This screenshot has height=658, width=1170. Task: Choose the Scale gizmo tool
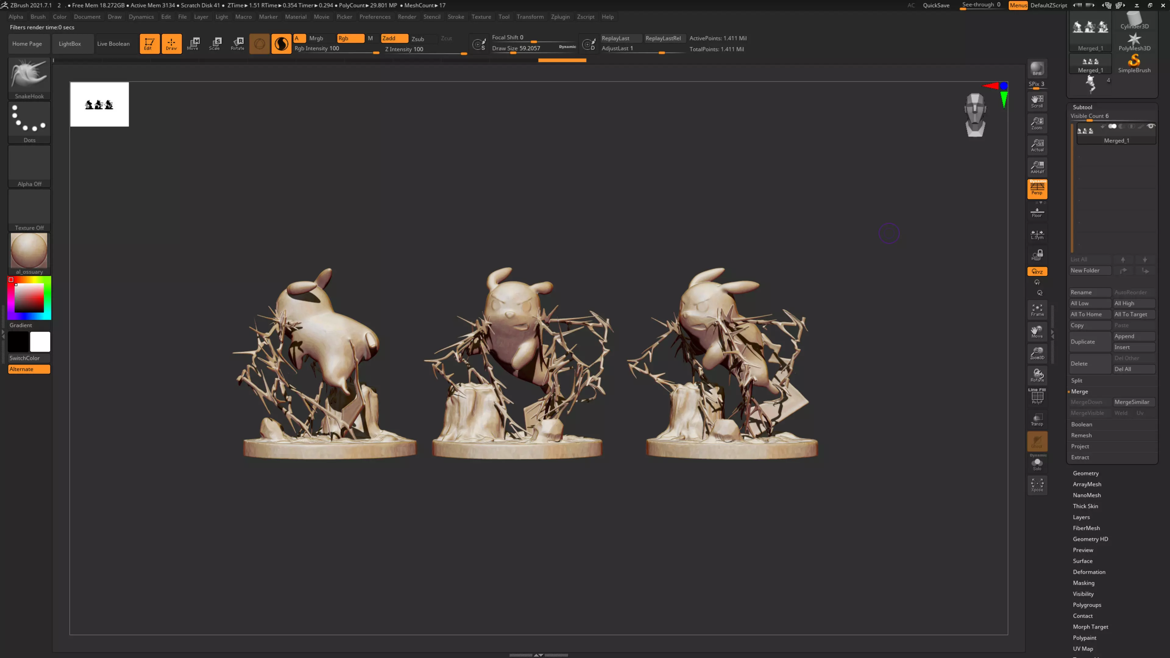(215, 44)
